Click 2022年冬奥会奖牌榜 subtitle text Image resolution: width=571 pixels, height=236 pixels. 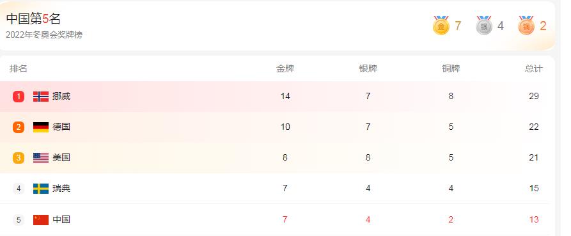pyautogui.click(x=44, y=35)
